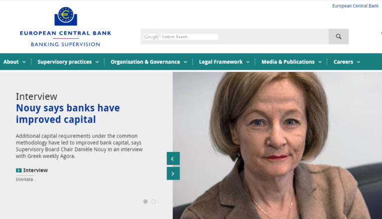The image size is (382, 219).
Task: Select the first carousel indicator dot
Action: tap(145, 202)
